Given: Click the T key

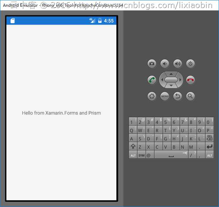Looking at the screenshot, I should (167, 130).
